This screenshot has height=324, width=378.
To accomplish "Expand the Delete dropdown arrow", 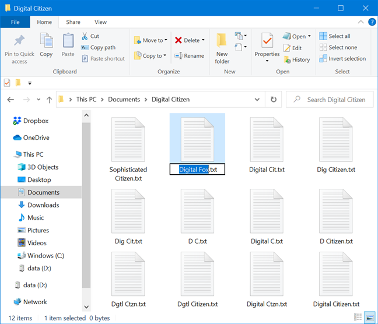I will click(x=203, y=40).
